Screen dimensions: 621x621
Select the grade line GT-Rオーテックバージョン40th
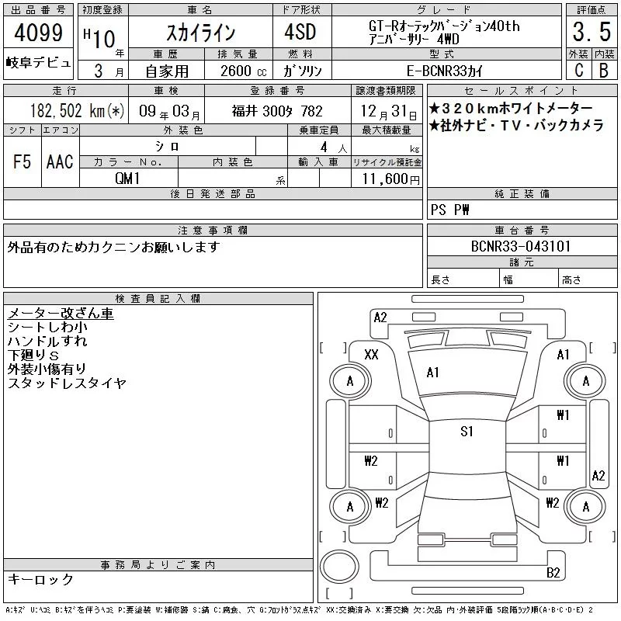(444, 26)
